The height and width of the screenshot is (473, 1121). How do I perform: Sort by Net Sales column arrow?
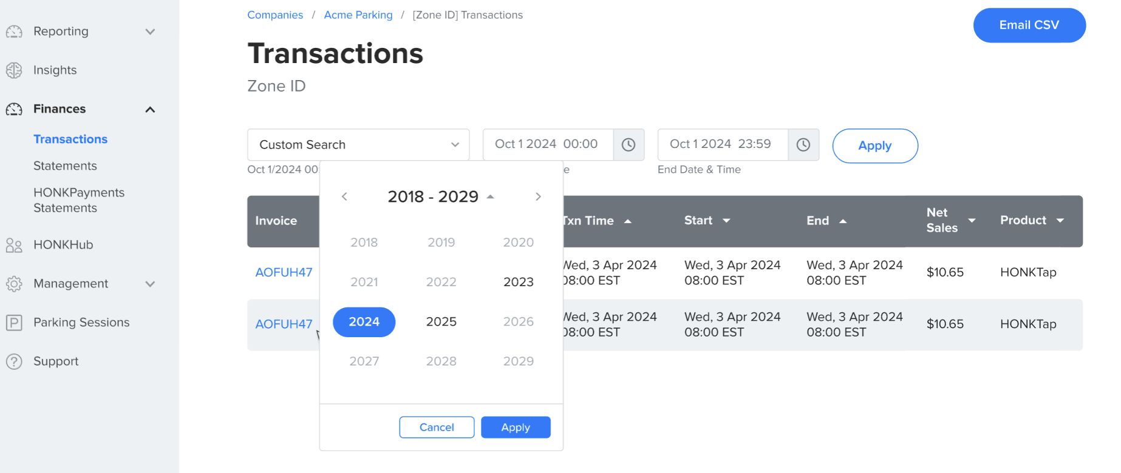pyautogui.click(x=972, y=221)
